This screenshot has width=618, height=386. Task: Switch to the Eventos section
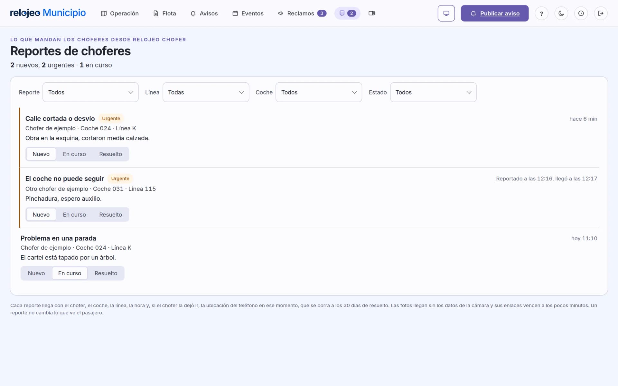point(248,13)
